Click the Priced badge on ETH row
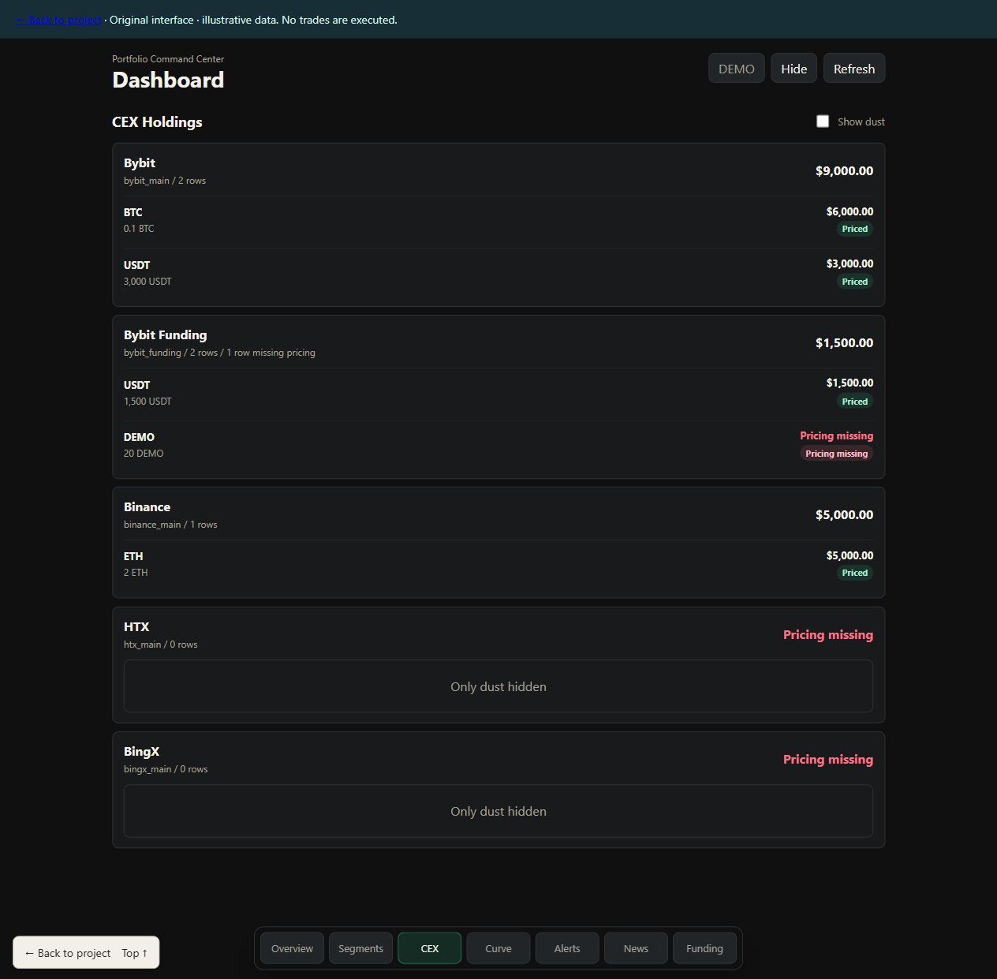 click(x=855, y=573)
